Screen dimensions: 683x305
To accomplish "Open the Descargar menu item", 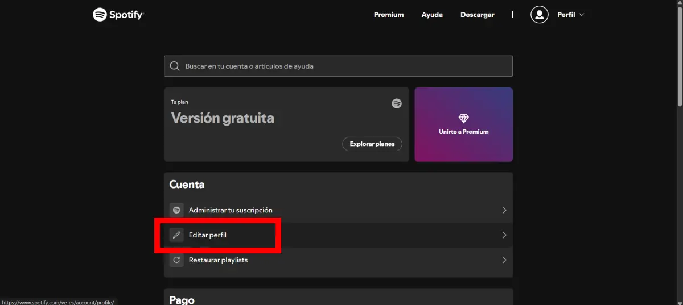I will pos(477,15).
